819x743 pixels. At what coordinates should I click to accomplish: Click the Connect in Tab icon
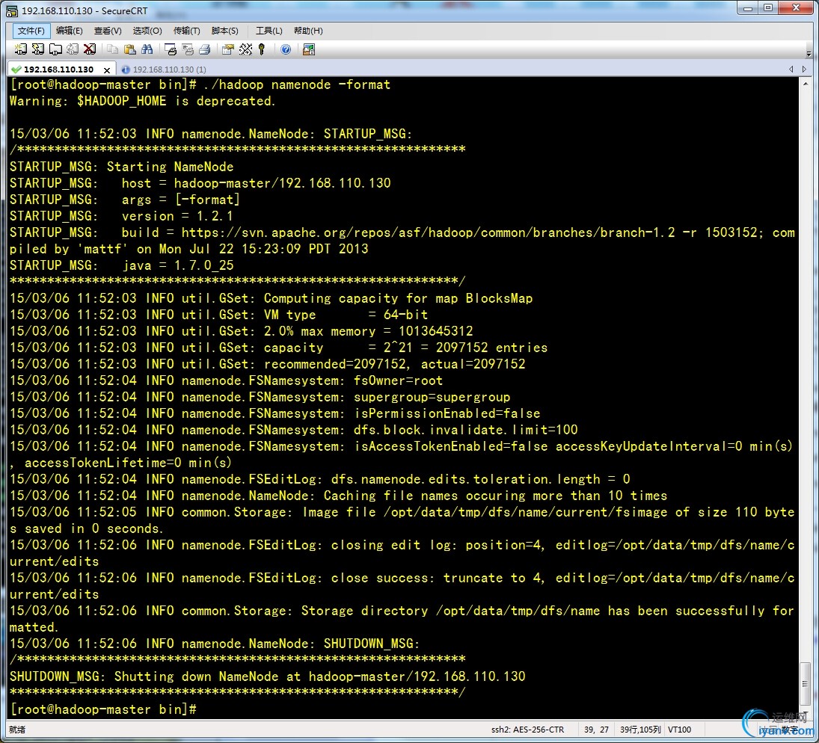pos(55,49)
